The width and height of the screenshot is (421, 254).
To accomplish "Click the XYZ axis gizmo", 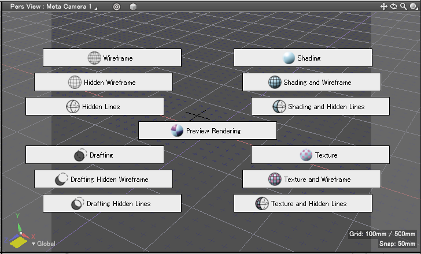I will click(19, 231).
